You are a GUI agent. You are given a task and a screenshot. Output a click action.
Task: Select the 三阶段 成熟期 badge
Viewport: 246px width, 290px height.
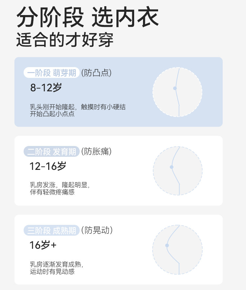(x=51, y=230)
